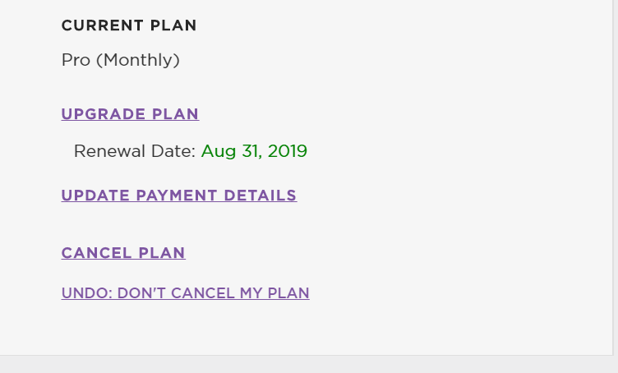Screen dimensions: 618x373
Task: Undo the plan cancellation
Action: tap(185, 293)
